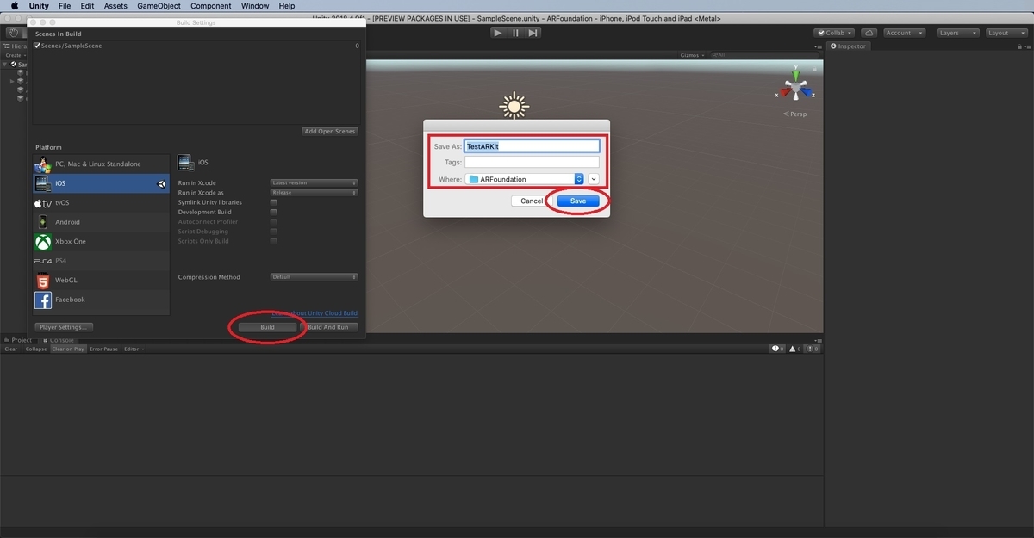Click Add Open Scenes button
Viewport: 1034px width, 538px height.
click(x=330, y=131)
